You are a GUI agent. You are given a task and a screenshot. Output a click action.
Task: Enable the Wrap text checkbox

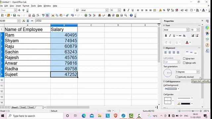184,59
